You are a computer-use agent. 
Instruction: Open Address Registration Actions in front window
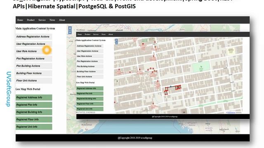(90, 46)
